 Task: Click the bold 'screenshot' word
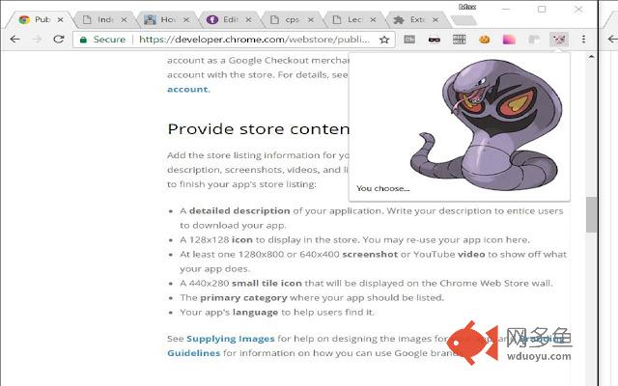coord(370,255)
